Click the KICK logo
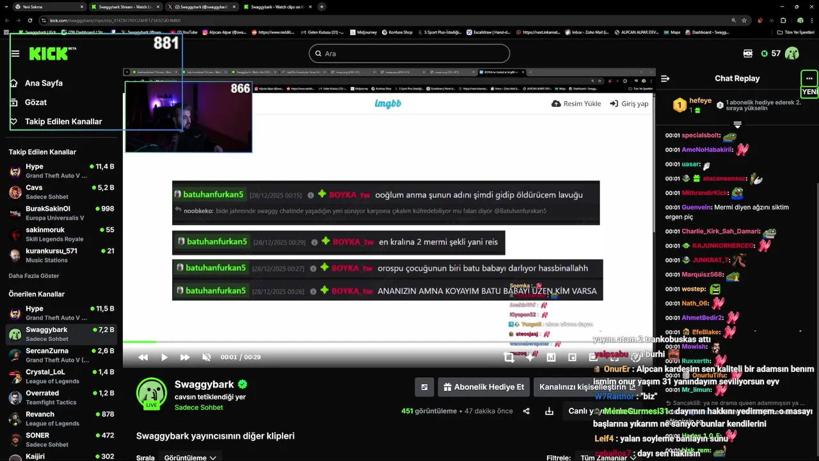 coord(52,53)
